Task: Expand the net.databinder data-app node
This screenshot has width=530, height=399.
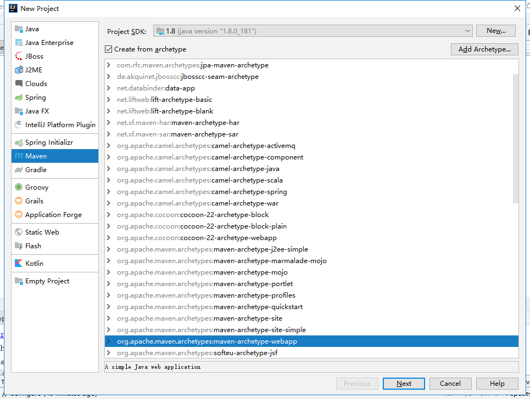Action: 109,88
